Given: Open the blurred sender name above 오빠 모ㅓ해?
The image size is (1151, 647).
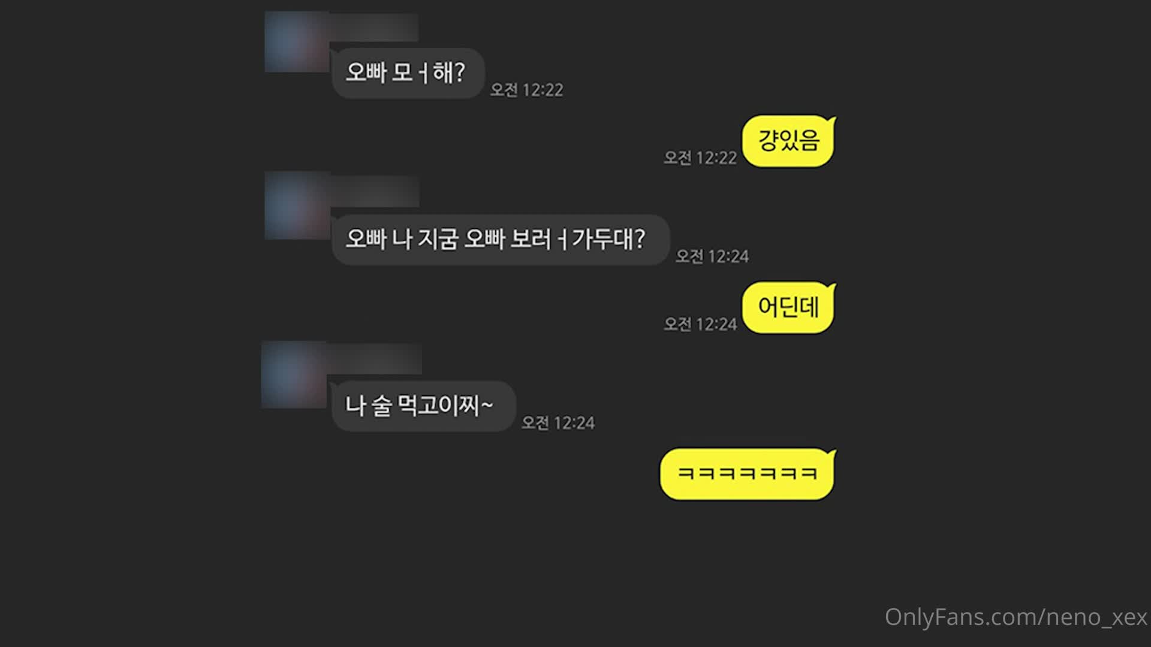Looking at the screenshot, I should click(x=374, y=28).
